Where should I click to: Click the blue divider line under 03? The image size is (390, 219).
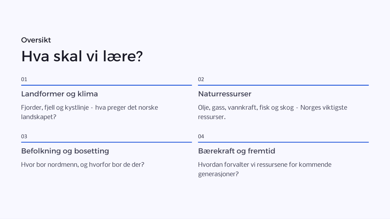(x=107, y=142)
